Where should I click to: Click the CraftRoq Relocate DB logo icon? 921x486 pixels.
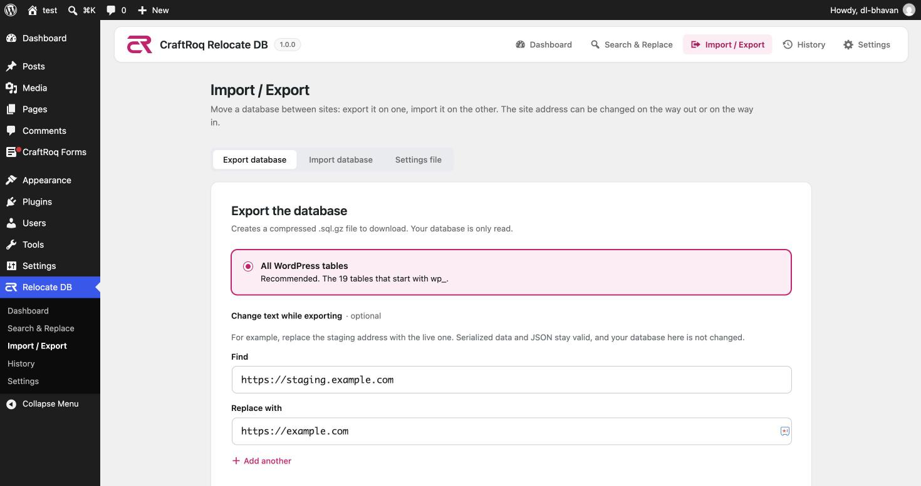139,44
